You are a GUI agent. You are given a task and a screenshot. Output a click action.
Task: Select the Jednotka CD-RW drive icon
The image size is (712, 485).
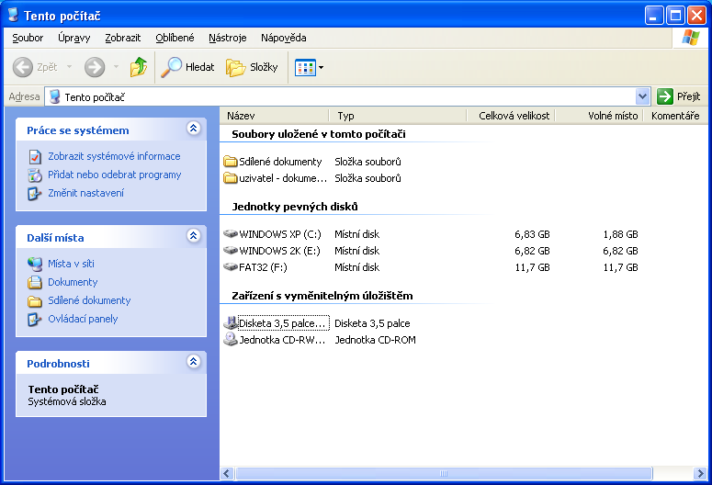point(231,339)
